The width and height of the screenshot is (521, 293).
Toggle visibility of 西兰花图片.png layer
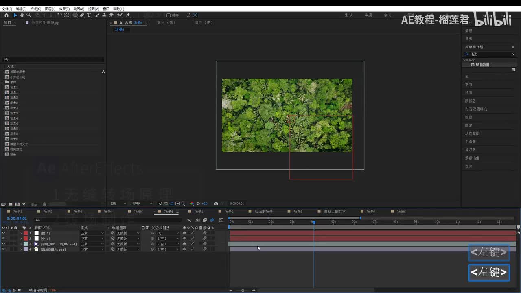click(3, 249)
